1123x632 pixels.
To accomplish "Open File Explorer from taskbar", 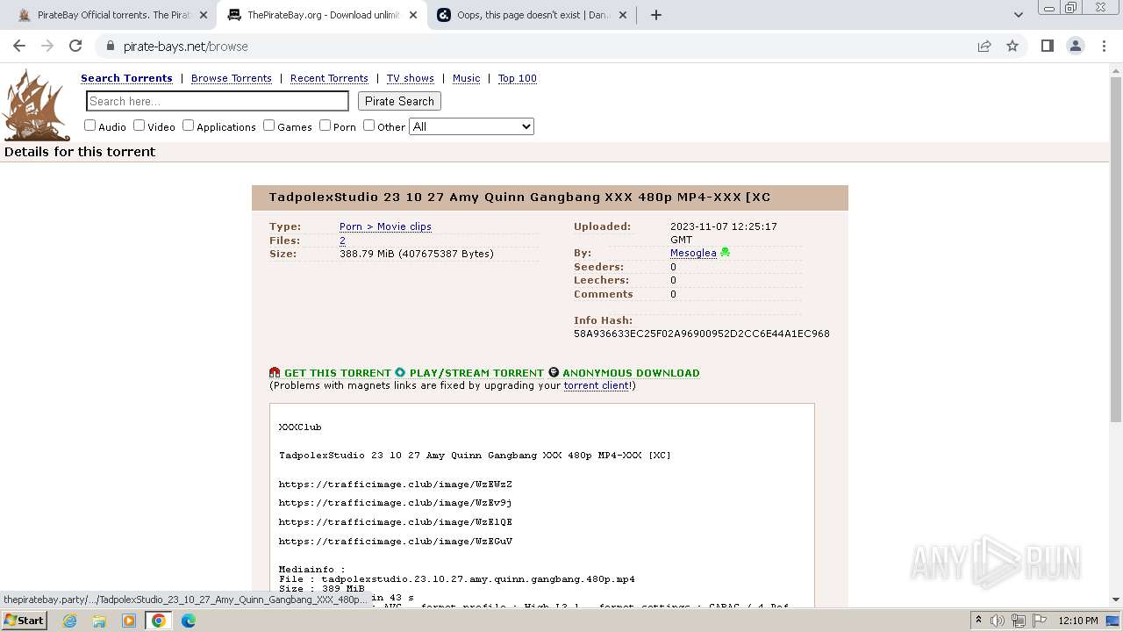I will pos(99,621).
